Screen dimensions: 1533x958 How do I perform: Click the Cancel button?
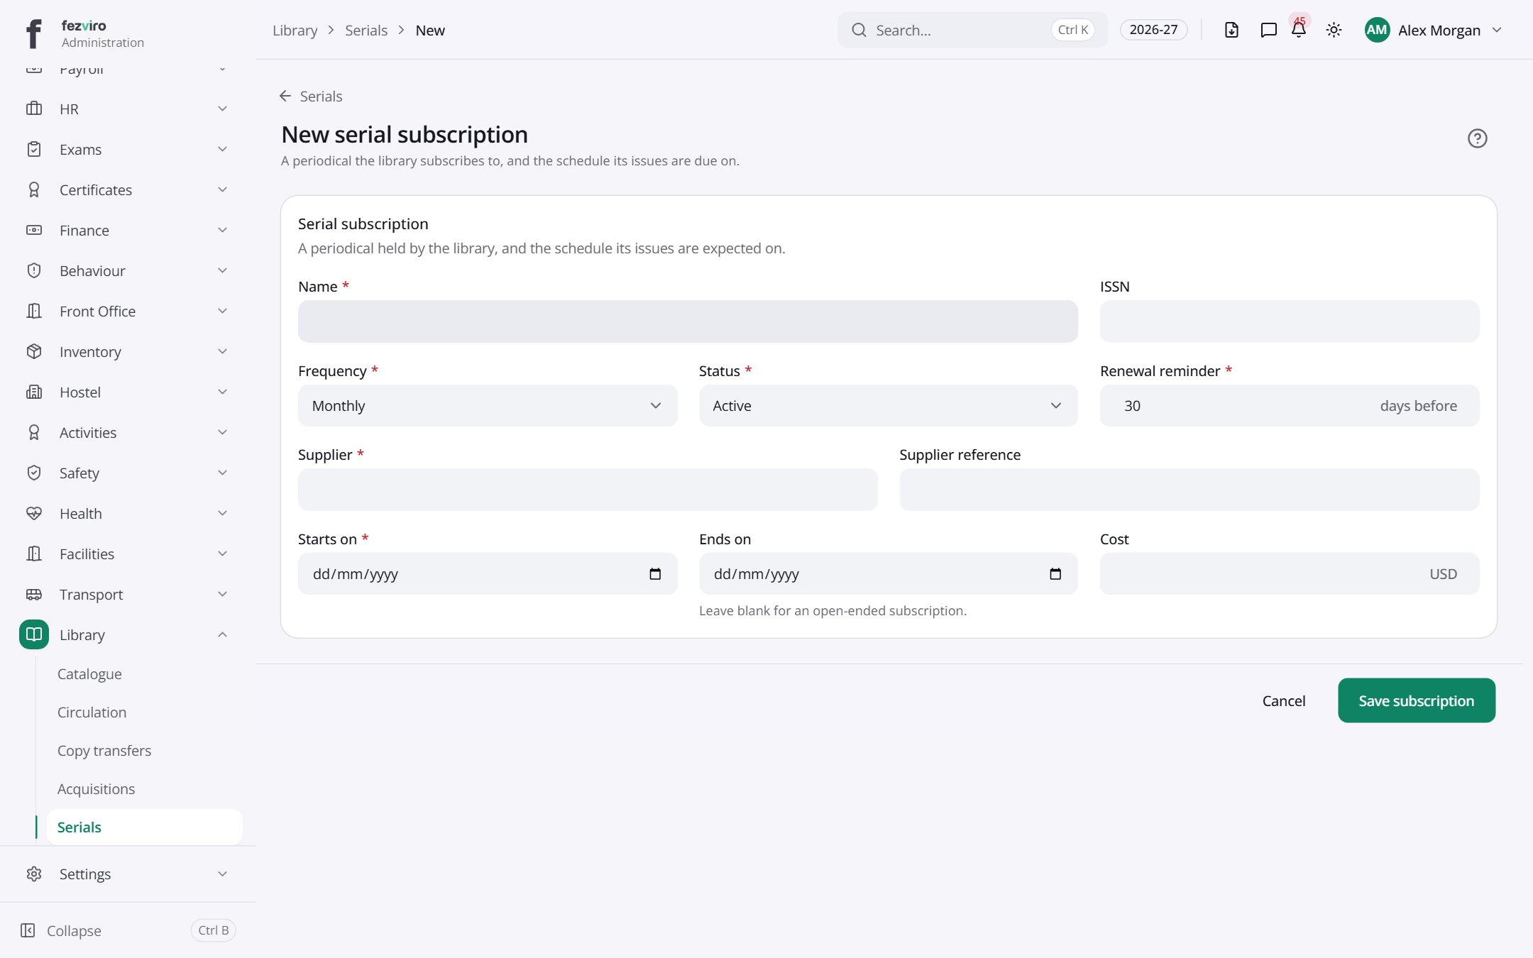pos(1283,700)
